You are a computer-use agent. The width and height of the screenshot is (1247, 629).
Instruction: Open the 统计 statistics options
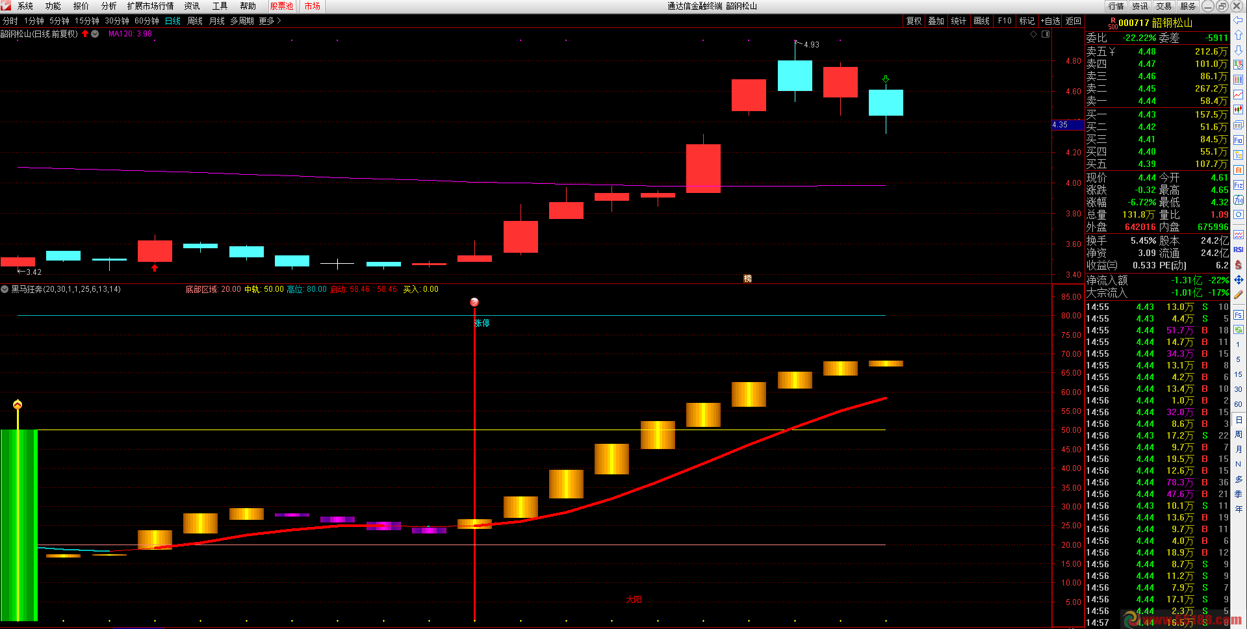[x=958, y=21]
